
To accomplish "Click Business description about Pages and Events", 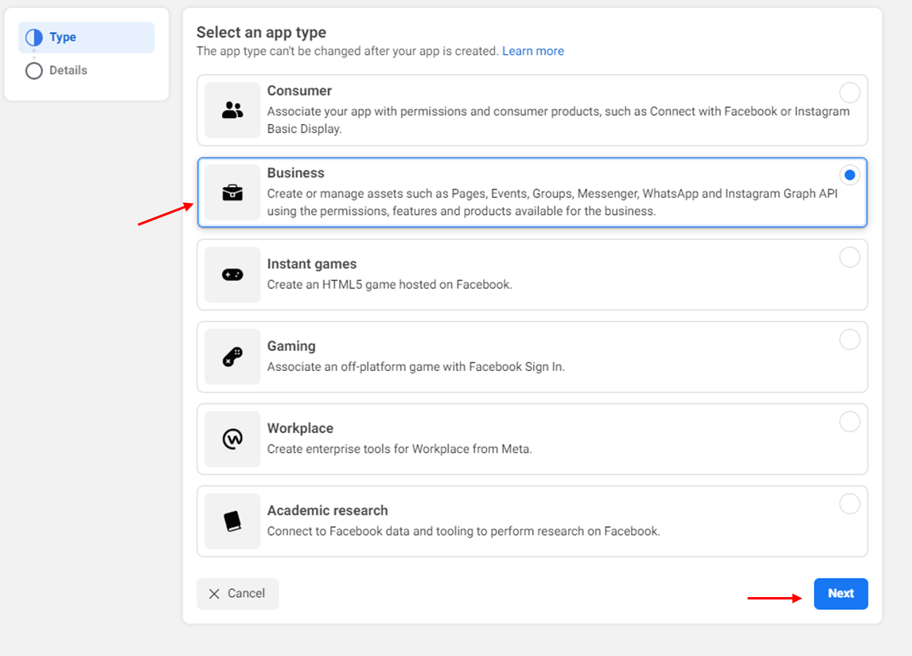I will [552, 202].
